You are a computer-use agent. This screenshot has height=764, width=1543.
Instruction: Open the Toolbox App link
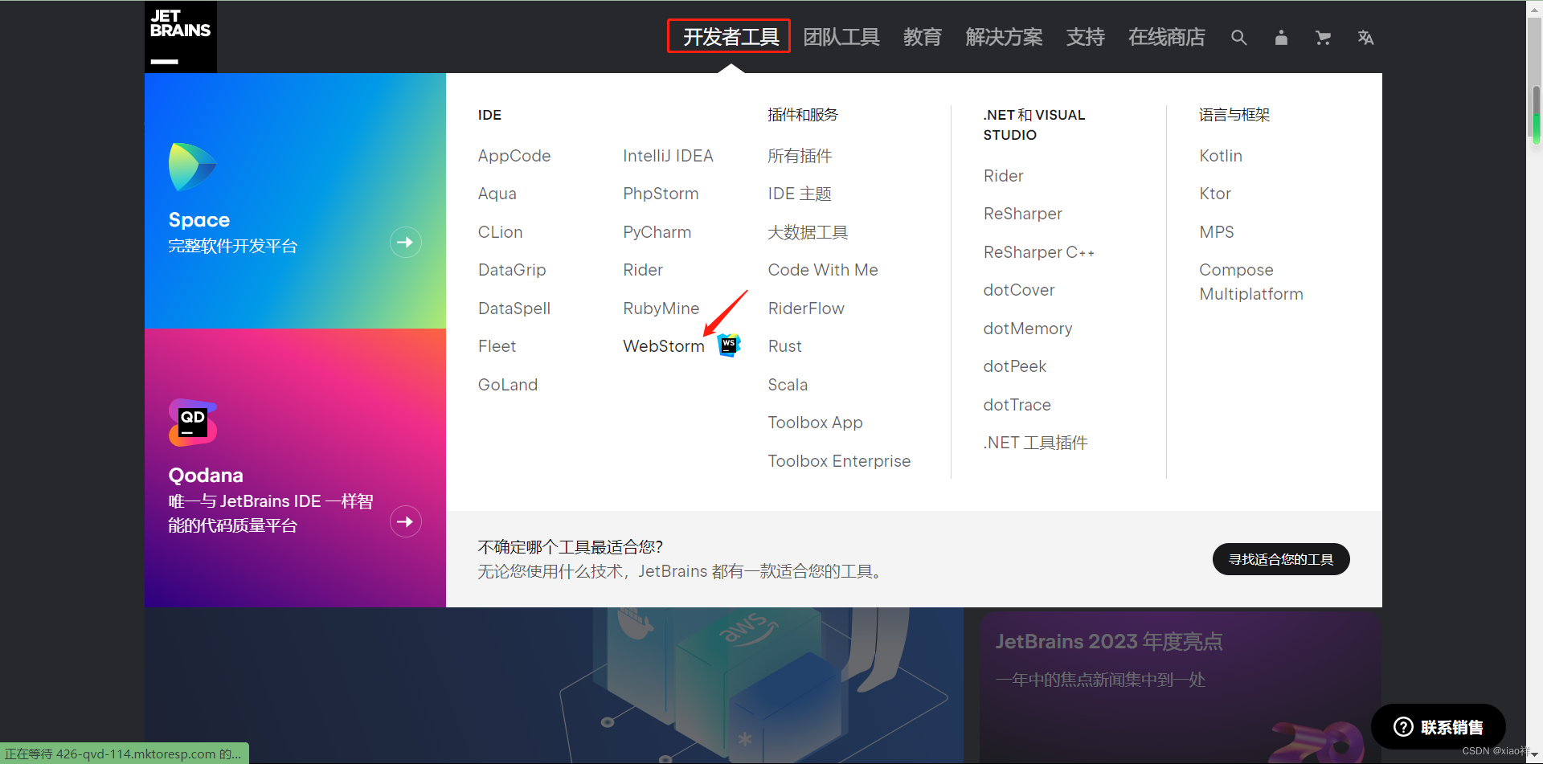point(815,423)
